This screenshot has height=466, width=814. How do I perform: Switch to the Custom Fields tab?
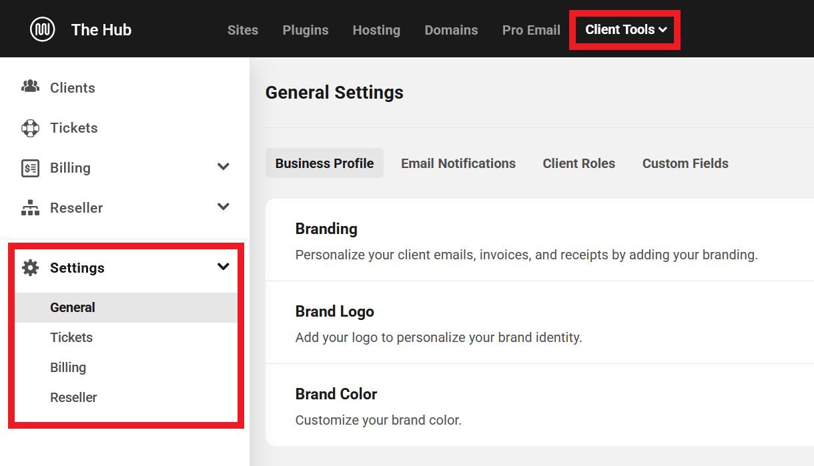coord(685,163)
